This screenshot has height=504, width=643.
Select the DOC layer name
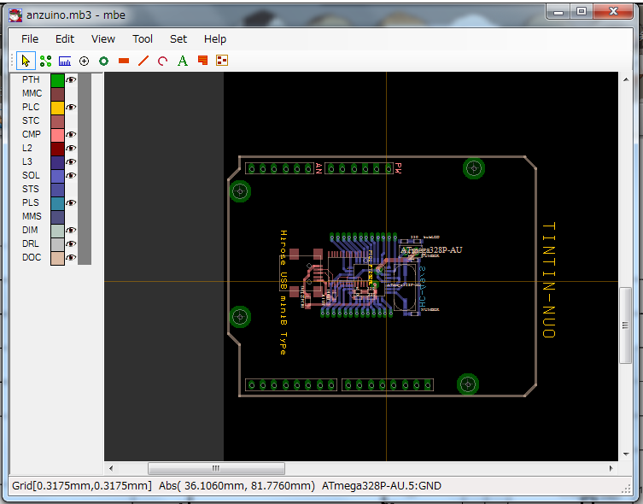tap(32, 257)
